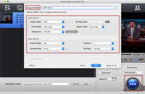The height and width of the screenshot is (94, 145).
Task: Open the Aspect Ratio keep origin dropdown
Action: [x=96, y=27]
